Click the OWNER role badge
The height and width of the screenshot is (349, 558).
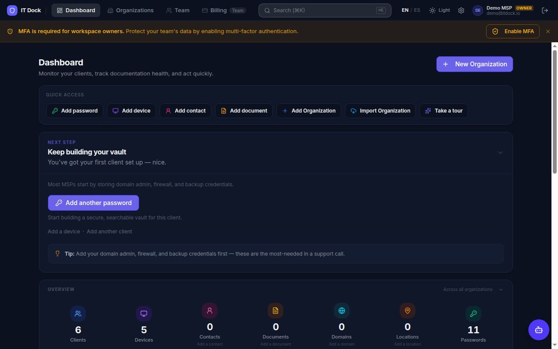tap(524, 8)
